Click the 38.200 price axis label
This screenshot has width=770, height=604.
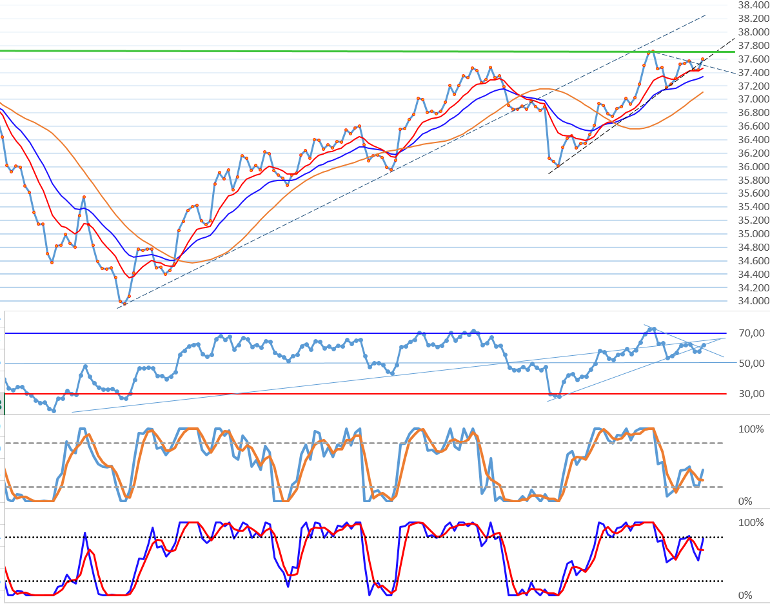click(754, 19)
